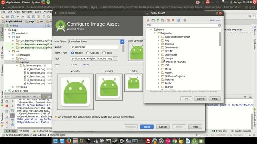Click Cancel in Select Path dialog

click(x=200, y=99)
